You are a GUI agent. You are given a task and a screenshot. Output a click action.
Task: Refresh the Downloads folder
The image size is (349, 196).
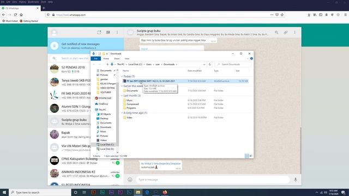(209, 64)
